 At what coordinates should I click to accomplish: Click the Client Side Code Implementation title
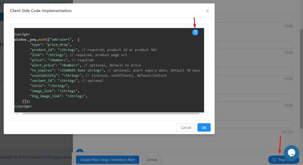click(x=41, y=11)
